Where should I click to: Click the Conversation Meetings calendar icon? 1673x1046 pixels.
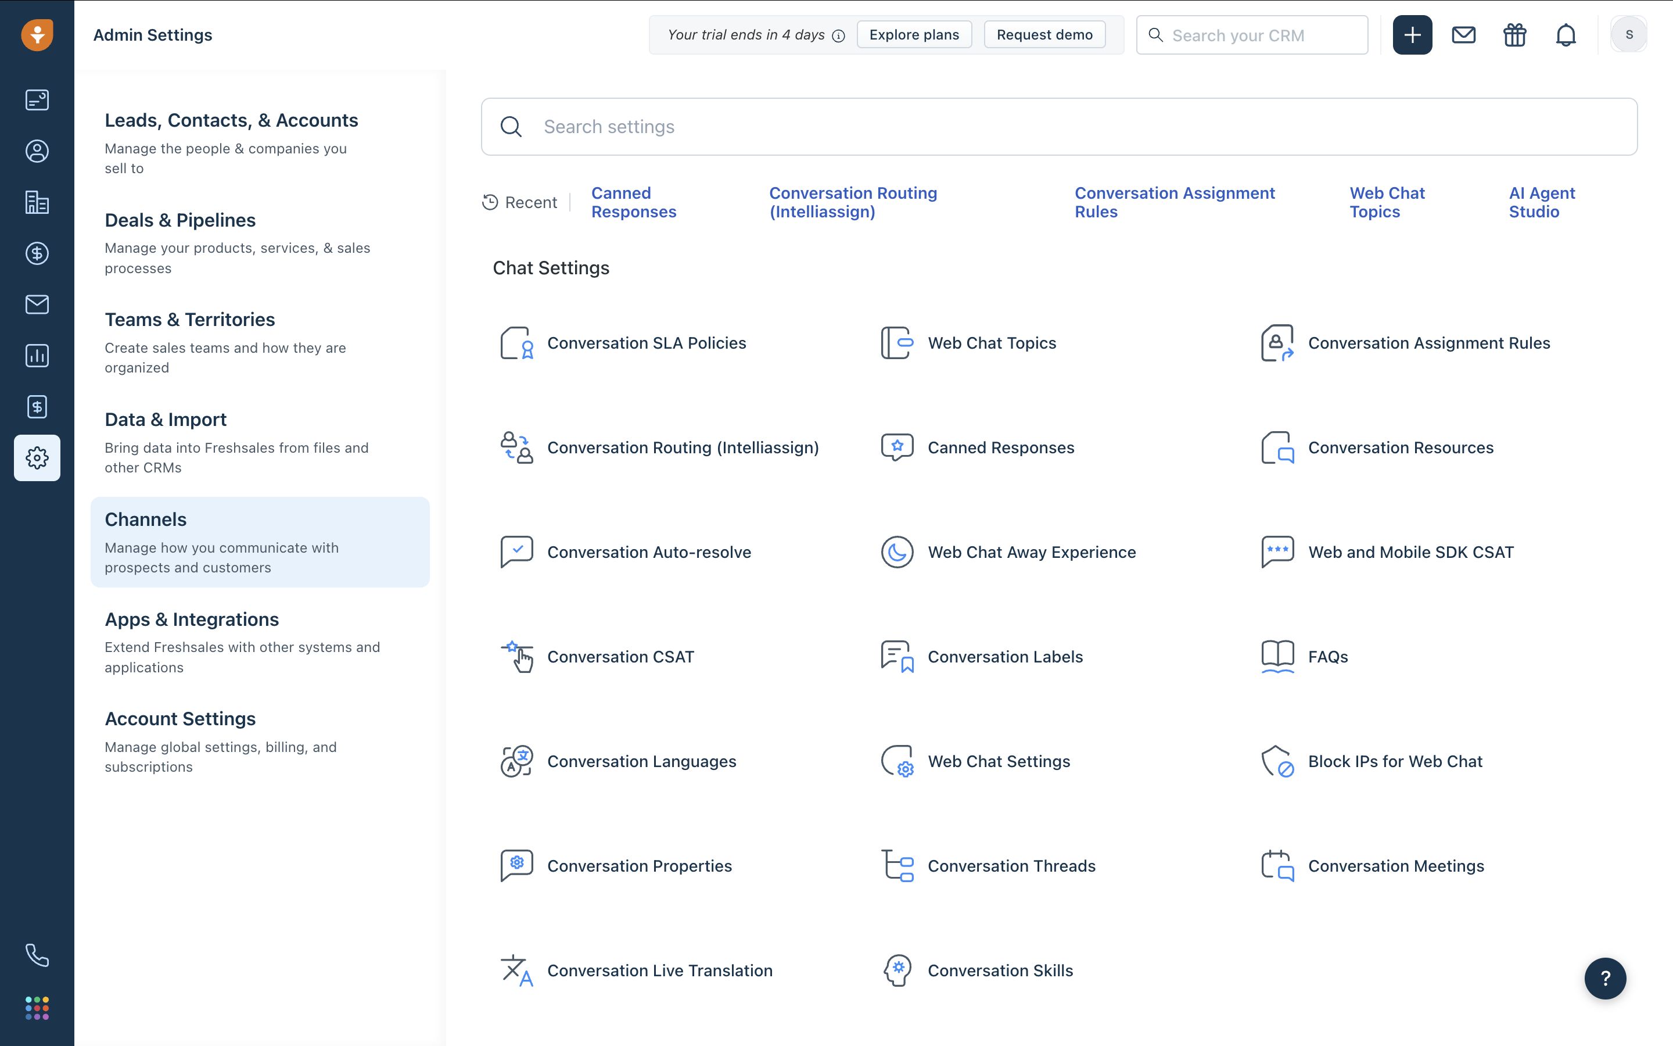(1277, 865)
